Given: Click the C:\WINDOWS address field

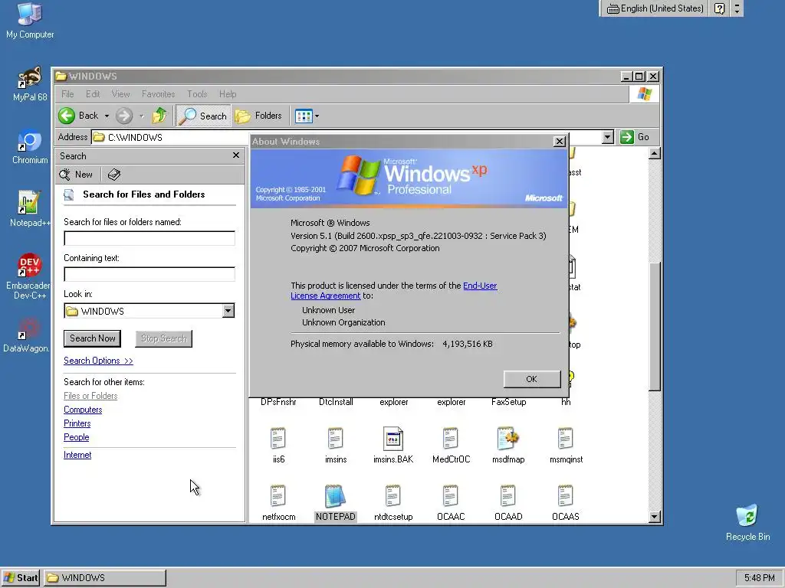Looking at the screenshot, I should coord(170,137).
